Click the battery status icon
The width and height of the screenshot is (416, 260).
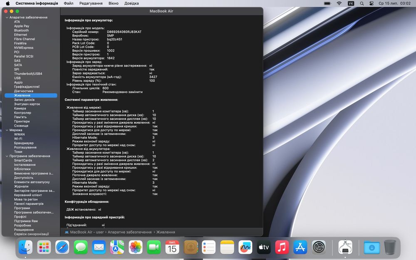click(327, 3)
